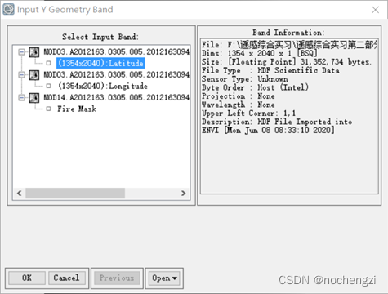Click the horizontal scrollbar thumb in band list
Viewport: 388px width, 294px height.
(75, 194)
